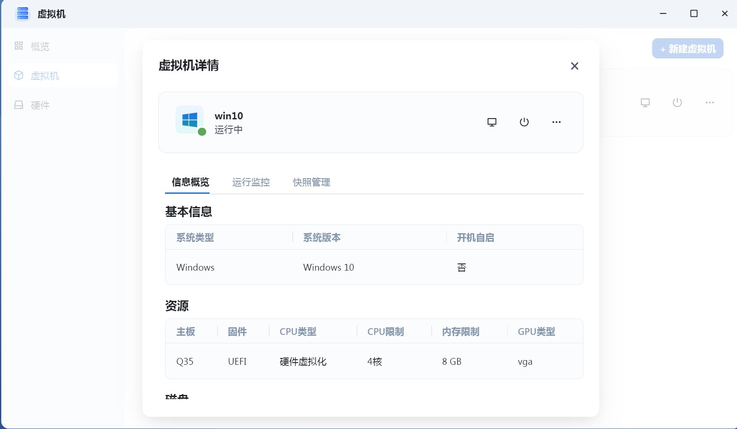Click background list ellipsis icon behind dialog
Viewport: 737px width, 429px height.
point(710,103)
